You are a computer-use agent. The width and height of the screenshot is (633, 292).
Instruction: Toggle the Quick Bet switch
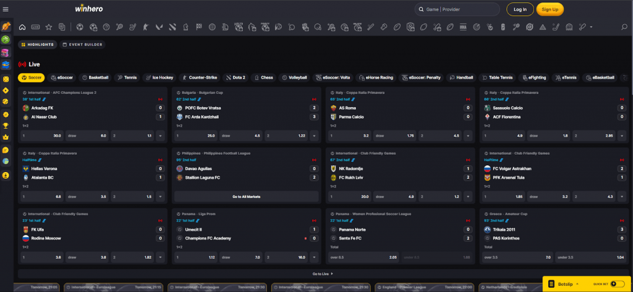[x=616, y=284]
